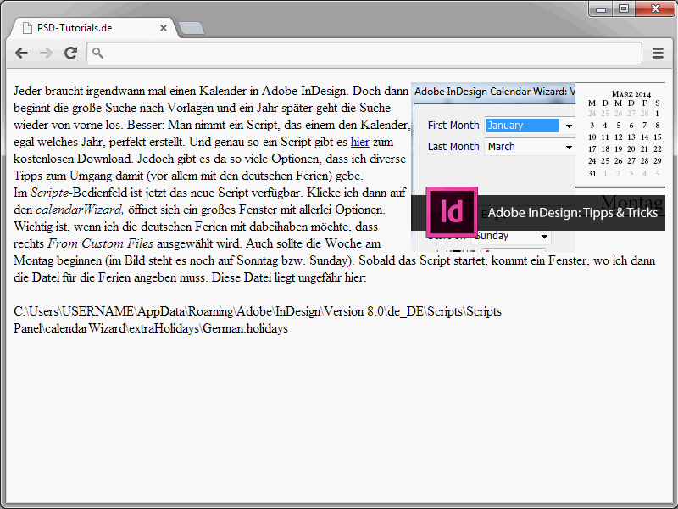Image resolution: width=678 pixels, height=509 pixels.
Task: Click the italic word 'calendarWizard,'
Action: [x=80, y=210]
